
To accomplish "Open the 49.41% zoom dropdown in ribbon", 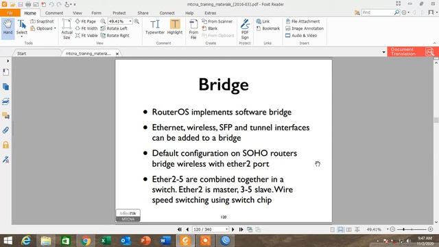I will point(130,21).
